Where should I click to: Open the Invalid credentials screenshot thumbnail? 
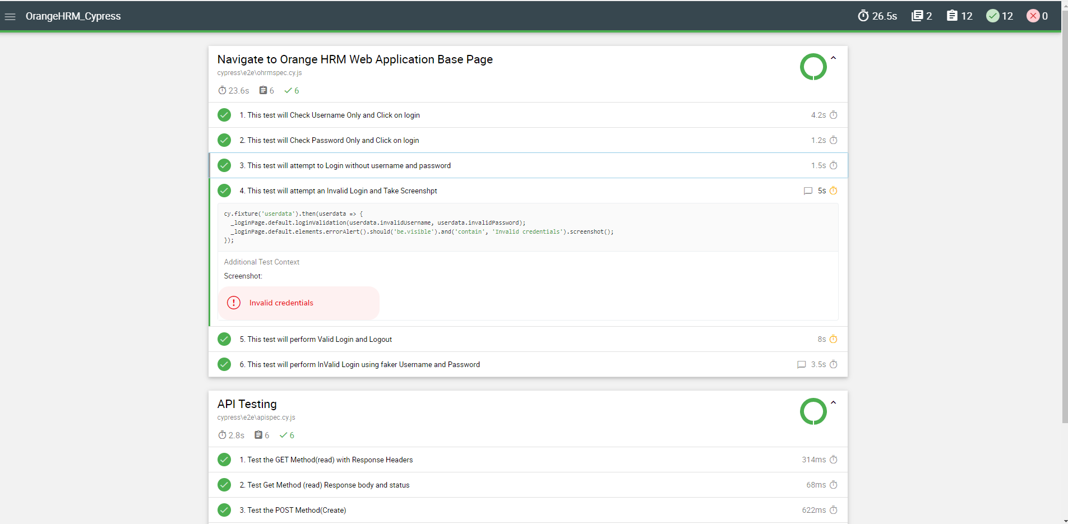299,303
